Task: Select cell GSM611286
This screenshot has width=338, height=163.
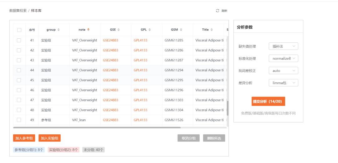Action: tap(174, 50)
